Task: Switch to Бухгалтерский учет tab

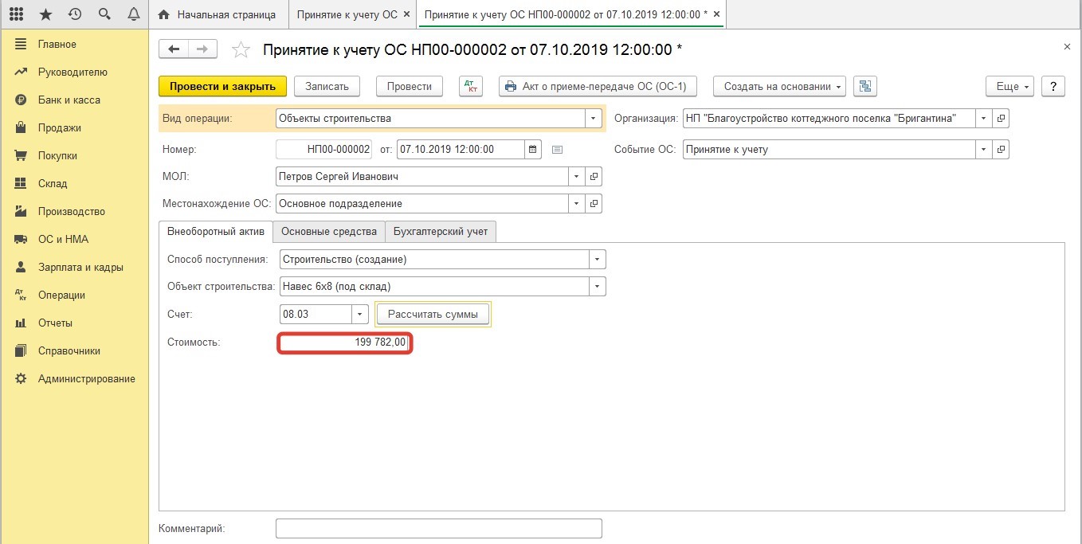Action: click(x=441, y=232)
